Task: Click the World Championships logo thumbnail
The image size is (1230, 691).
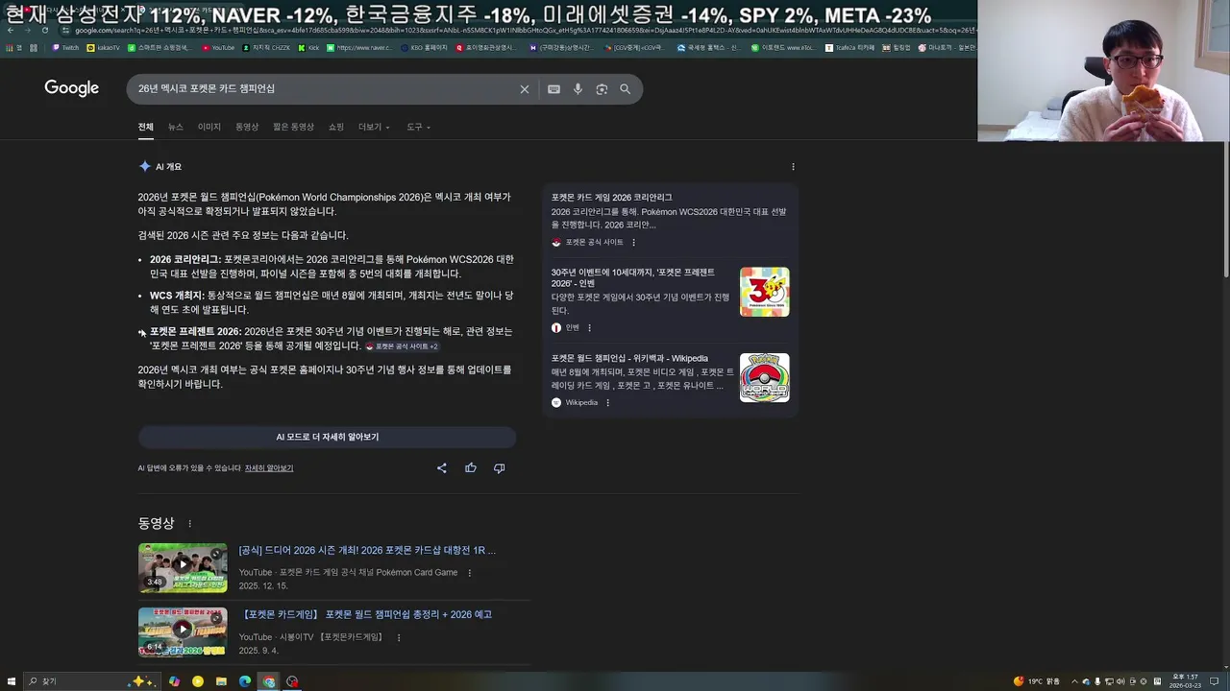Action: click(x=765, y=377)
